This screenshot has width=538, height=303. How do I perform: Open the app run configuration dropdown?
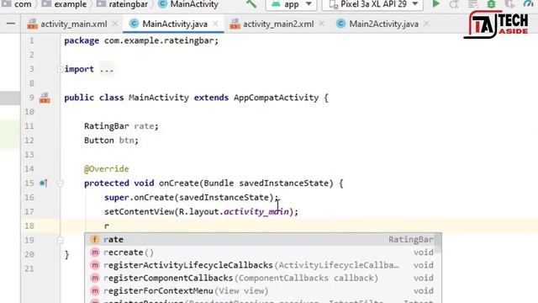pos(292,4)
